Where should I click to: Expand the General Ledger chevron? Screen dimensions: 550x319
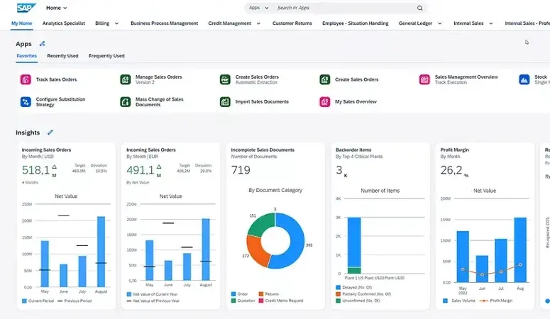point(439,23)
